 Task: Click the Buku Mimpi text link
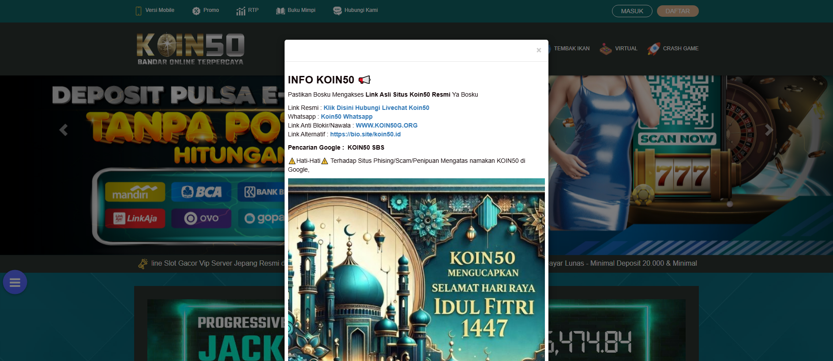point(301,10)
